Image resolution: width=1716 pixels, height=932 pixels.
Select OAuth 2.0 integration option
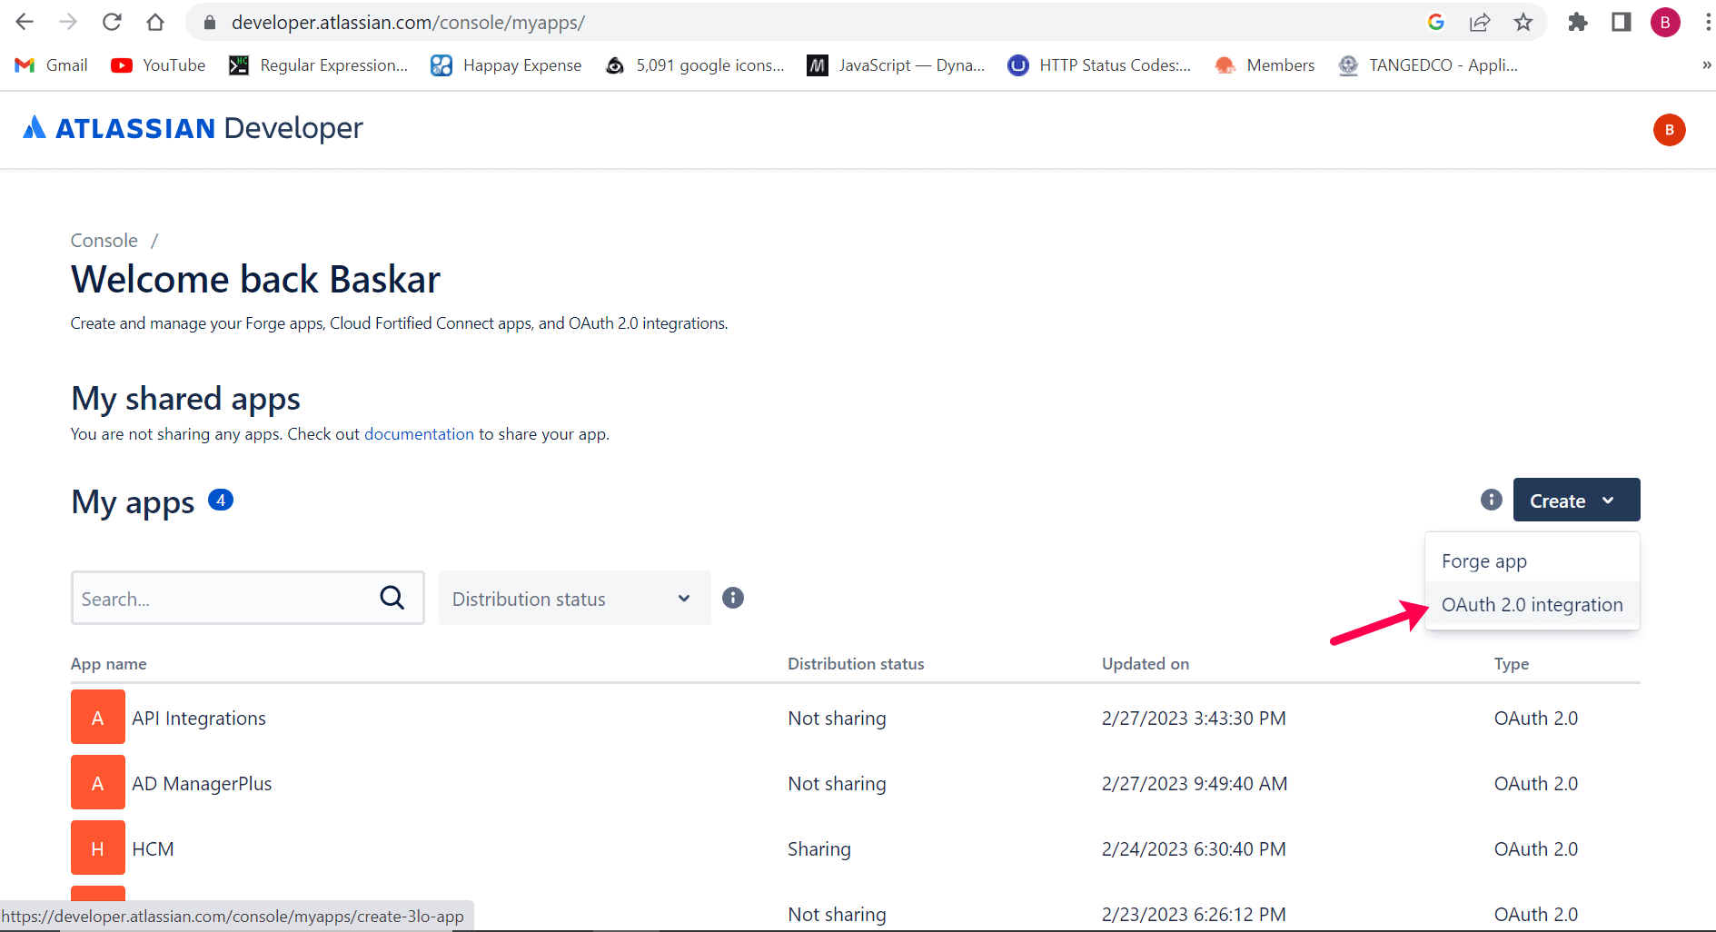click(x=1532, y=604)
